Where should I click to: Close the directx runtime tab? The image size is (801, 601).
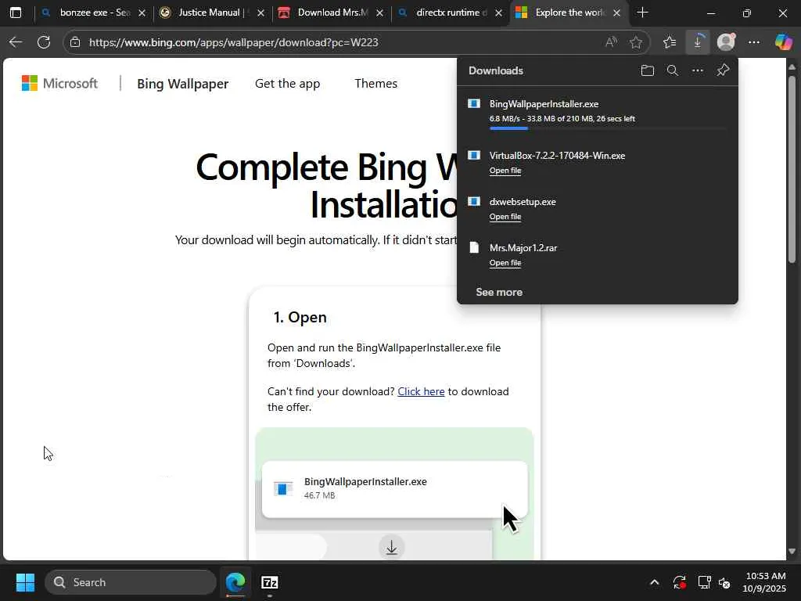[498, 13]
